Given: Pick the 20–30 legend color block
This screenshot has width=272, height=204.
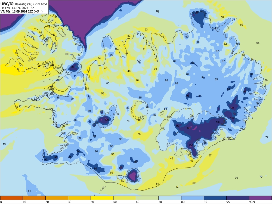Looking at the screenshot, I should pos(57,198).
